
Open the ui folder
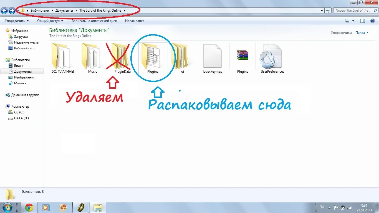click(182, 58)
